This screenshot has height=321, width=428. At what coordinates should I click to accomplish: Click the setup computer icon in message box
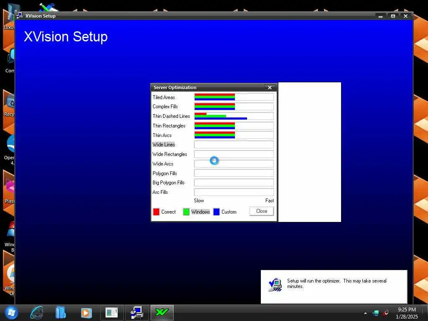275,284
